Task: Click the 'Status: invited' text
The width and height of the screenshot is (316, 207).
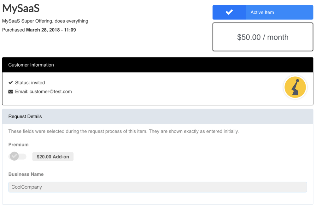Action: tap(30, 83)
